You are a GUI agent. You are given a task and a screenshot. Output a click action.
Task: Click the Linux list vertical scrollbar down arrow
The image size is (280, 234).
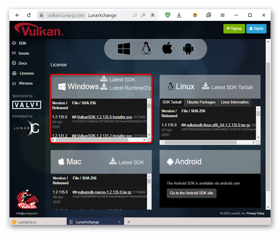tap(258, 137)
